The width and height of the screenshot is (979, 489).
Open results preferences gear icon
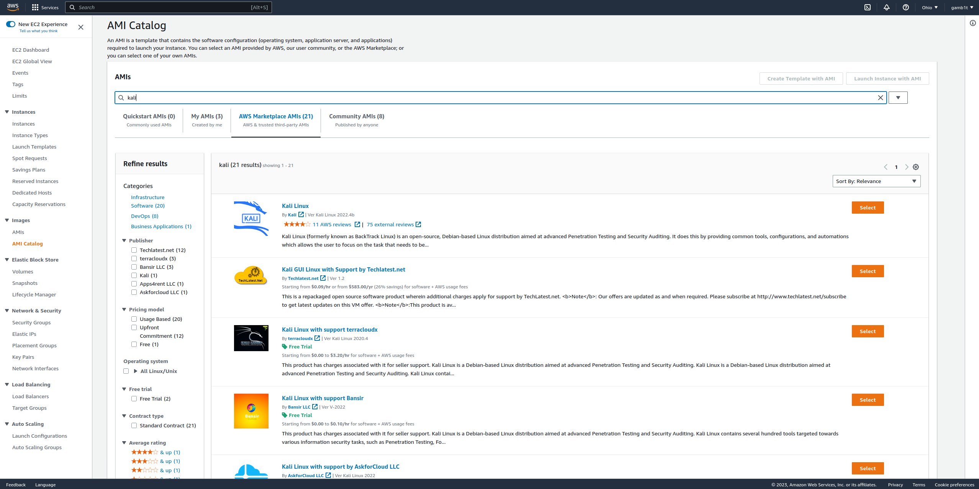[x=916, y=167]
